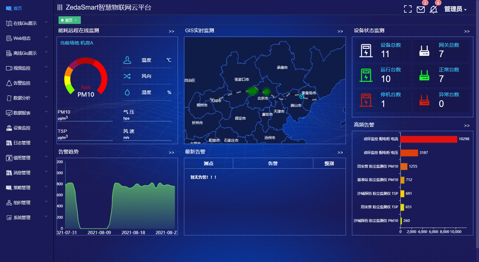Click the green marker near 北京市
Screen dimensions: 479x262
pyautogui.click(x=266, y=92)
